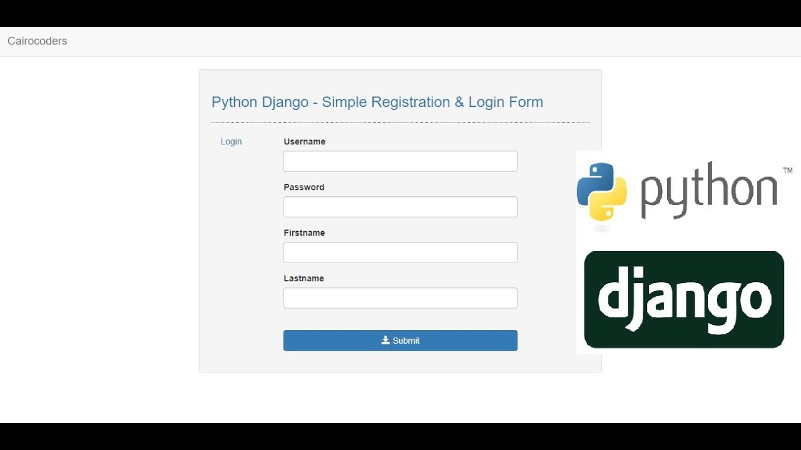Focus the Username input field
Screen dimensions: 801x450
[400, 161]
